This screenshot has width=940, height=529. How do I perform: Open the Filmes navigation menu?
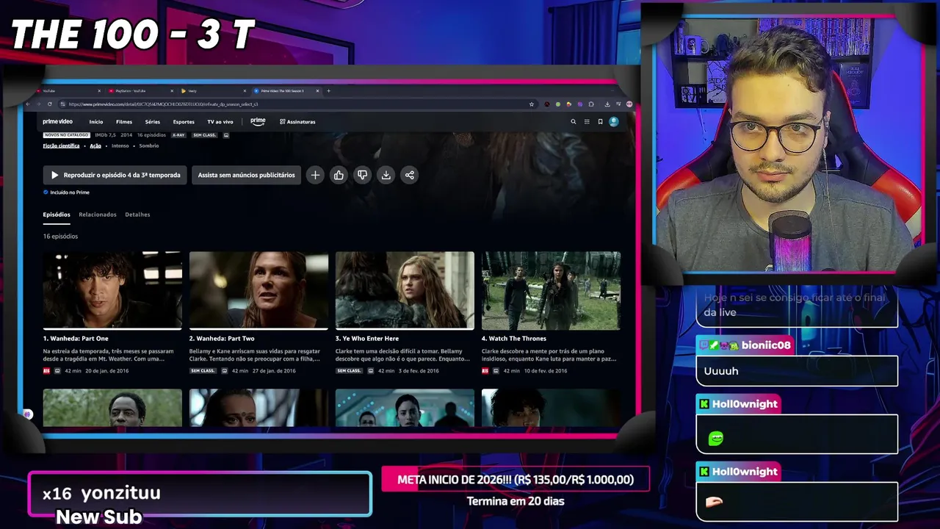tap(124, 122)
